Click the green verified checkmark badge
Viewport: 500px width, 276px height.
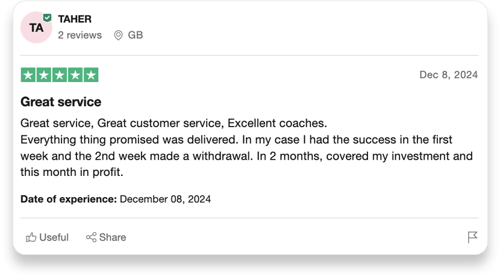[48, 18]
